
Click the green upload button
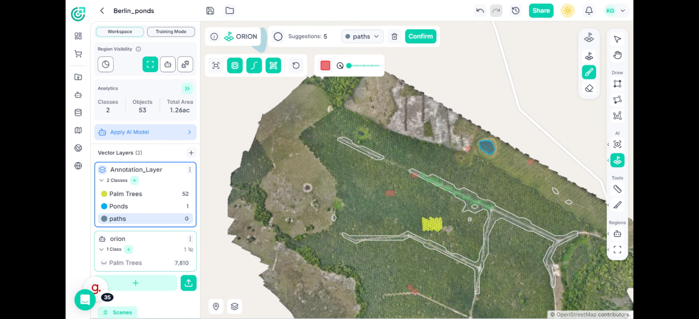[189, 283]
